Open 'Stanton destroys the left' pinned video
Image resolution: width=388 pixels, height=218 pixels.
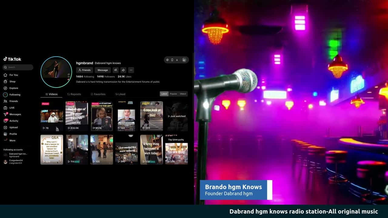click(102, 116)
